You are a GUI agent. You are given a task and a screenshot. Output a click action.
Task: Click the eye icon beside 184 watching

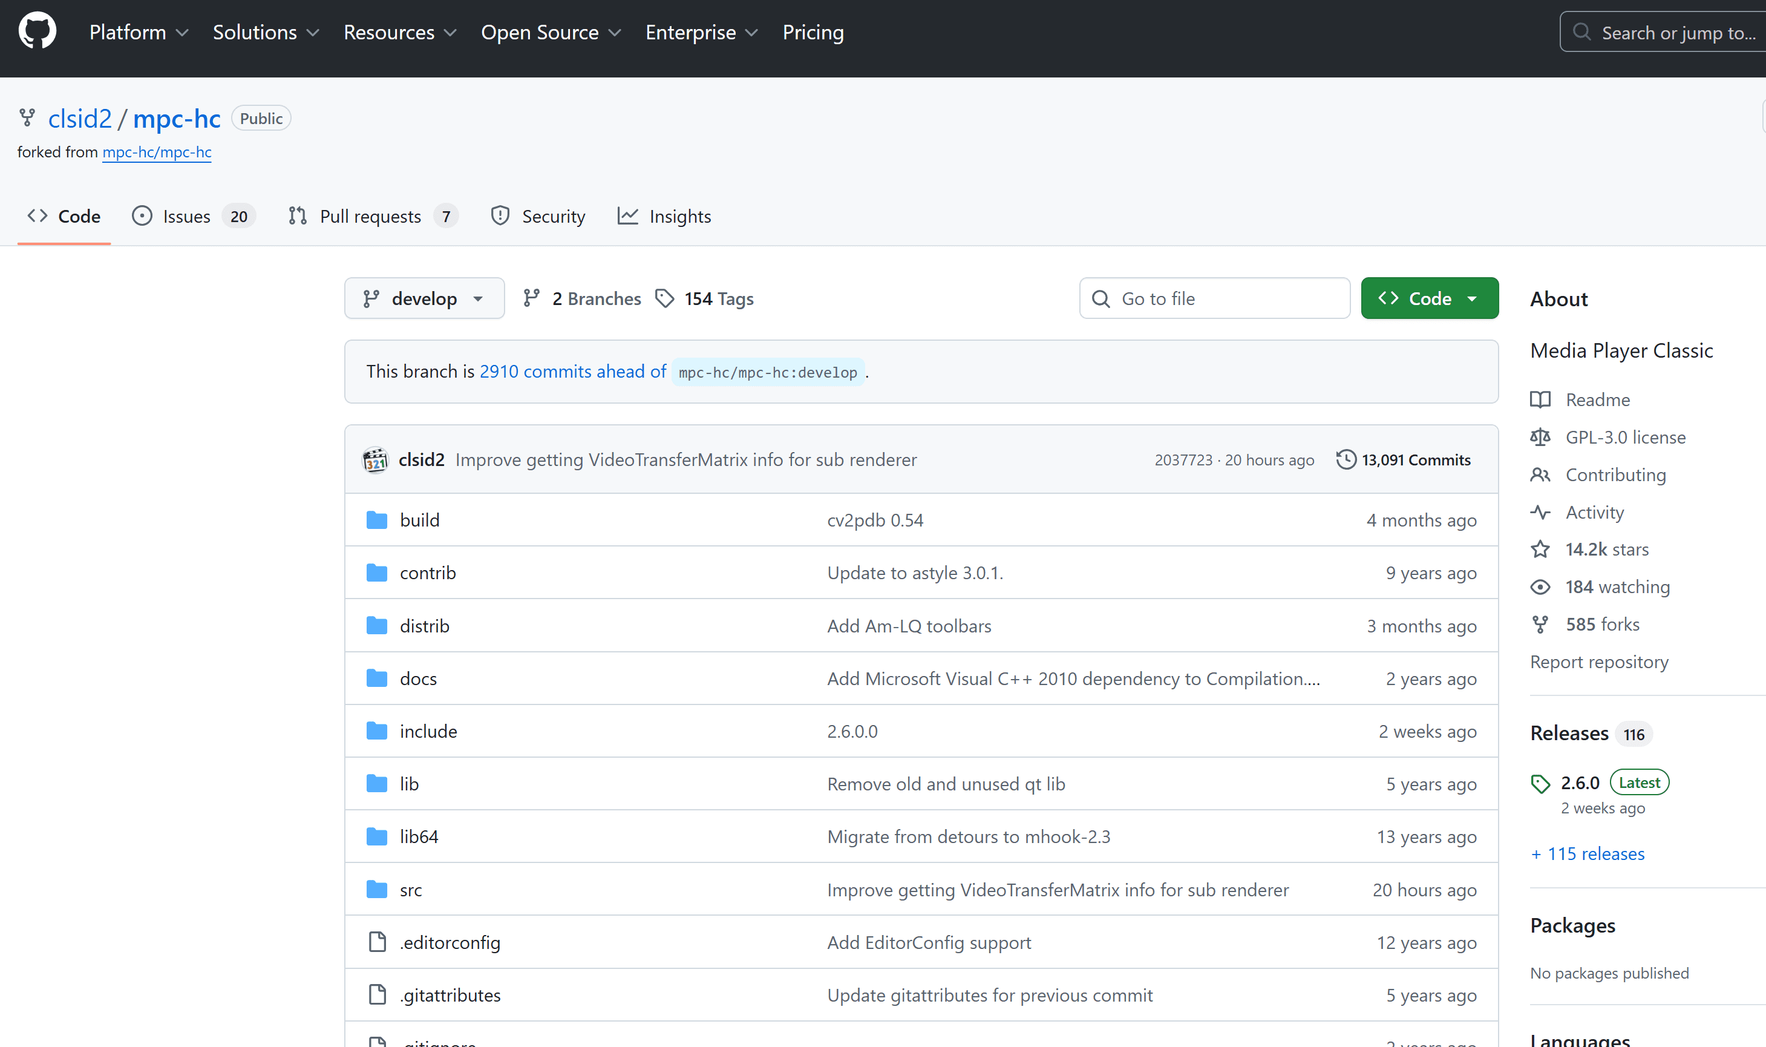1540,587
